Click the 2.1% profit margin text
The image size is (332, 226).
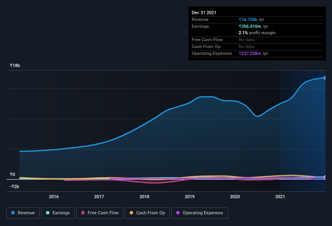tap(257, 33)
